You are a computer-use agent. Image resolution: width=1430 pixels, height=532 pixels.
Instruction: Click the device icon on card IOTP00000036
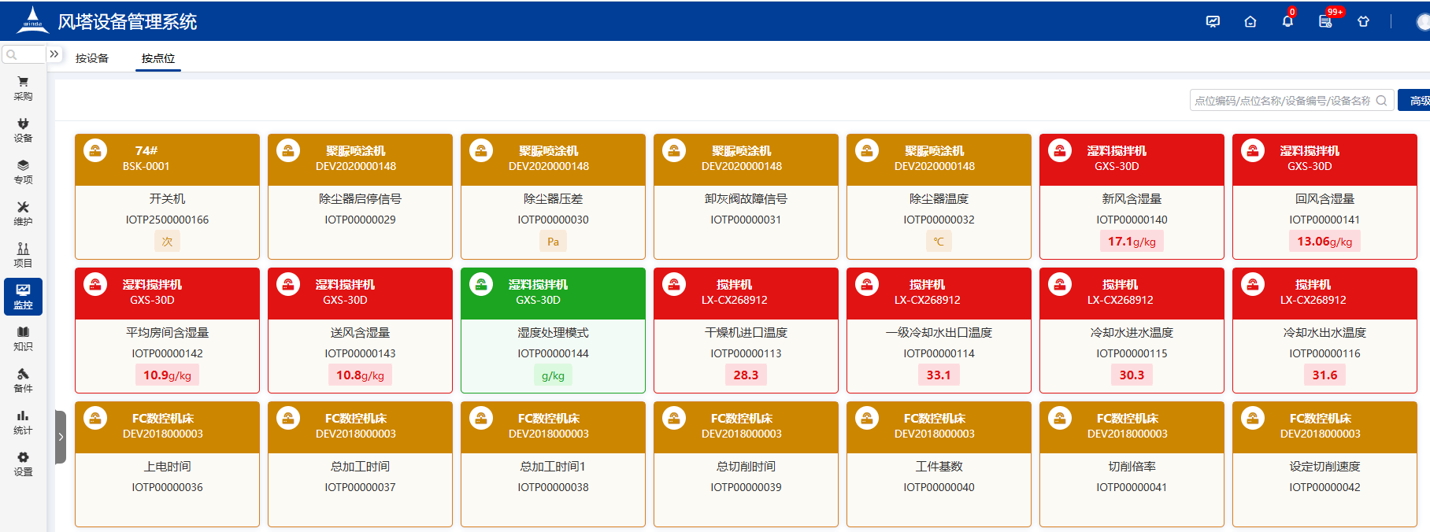tap(95, 418)
